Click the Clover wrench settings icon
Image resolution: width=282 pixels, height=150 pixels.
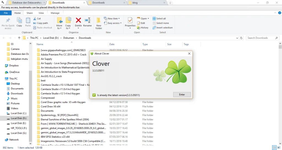pyautogui.click(x=3, y=2)
